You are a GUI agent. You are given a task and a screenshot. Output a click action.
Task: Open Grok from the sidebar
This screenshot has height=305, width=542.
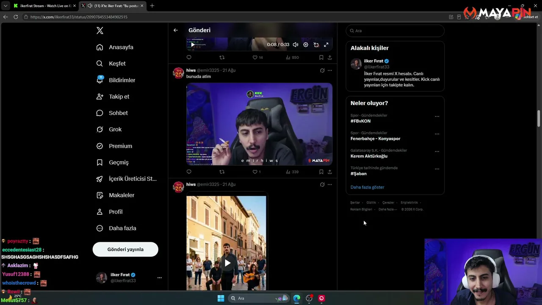[109, 130]
